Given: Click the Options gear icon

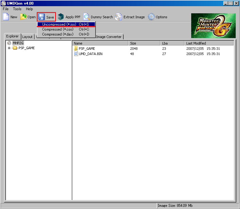Looking at the screenshot, I should point(151,17).
